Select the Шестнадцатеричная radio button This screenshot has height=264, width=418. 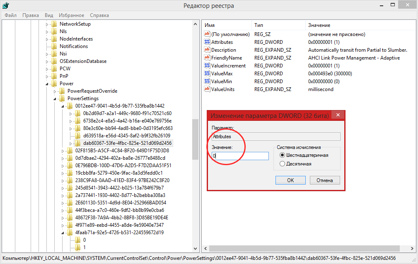[283, 155]
